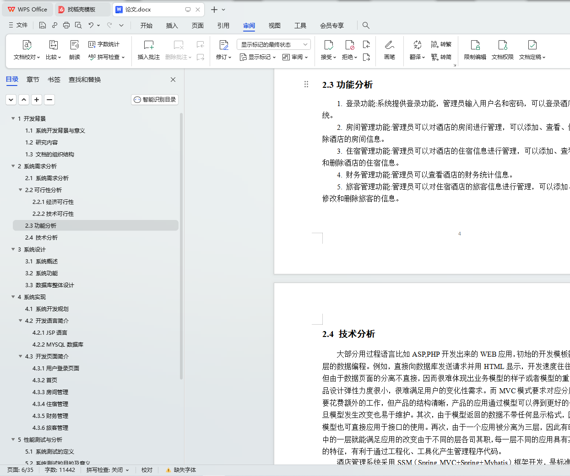Click 文档权限 document permissions icon
The image size is (570, 476).
tap(503, 45)
